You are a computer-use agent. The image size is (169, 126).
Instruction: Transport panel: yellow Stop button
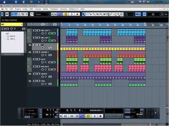[88, 116]
